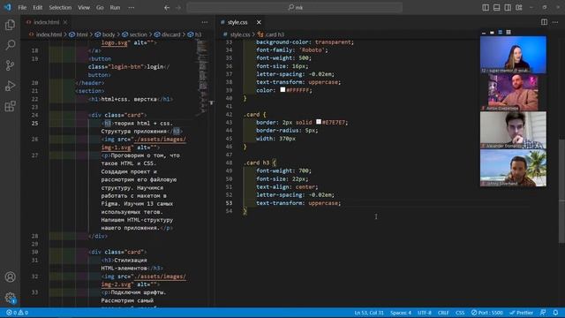565x318 pixels.
Task: Click the ./assets/images/img-1.svg link
Action: coord(143,143)
